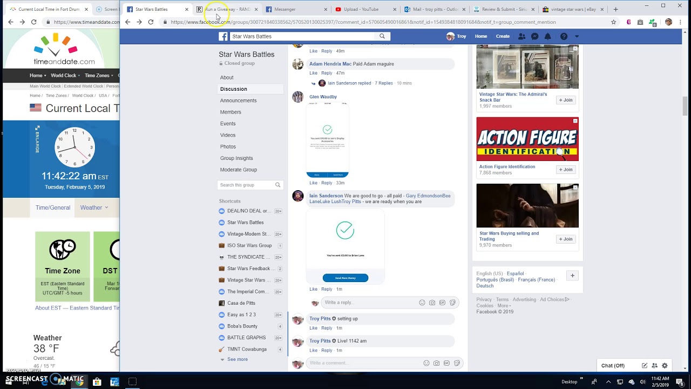Screen dimensions: 691x389
Task: Open World Clock dropdown in timeanddate menu
Action: click(66, 76)
